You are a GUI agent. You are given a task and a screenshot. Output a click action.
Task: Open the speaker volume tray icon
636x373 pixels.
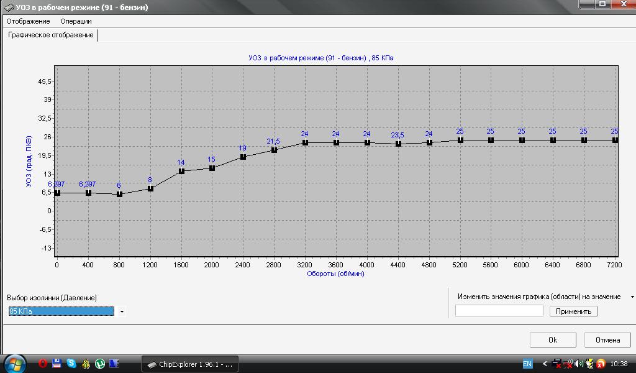(x=579, y=364)
